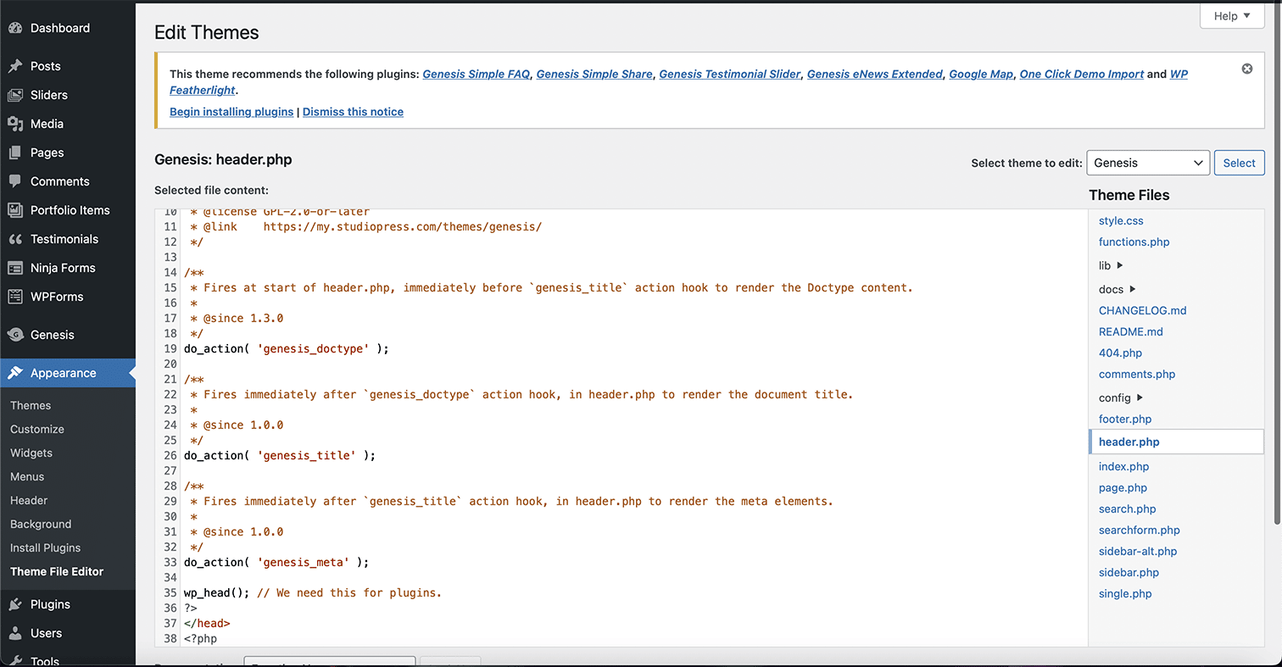Image resolution: width=1282 pixels, height=667 pixels.
Task: Open the Background submenu item
Action: 41,524
